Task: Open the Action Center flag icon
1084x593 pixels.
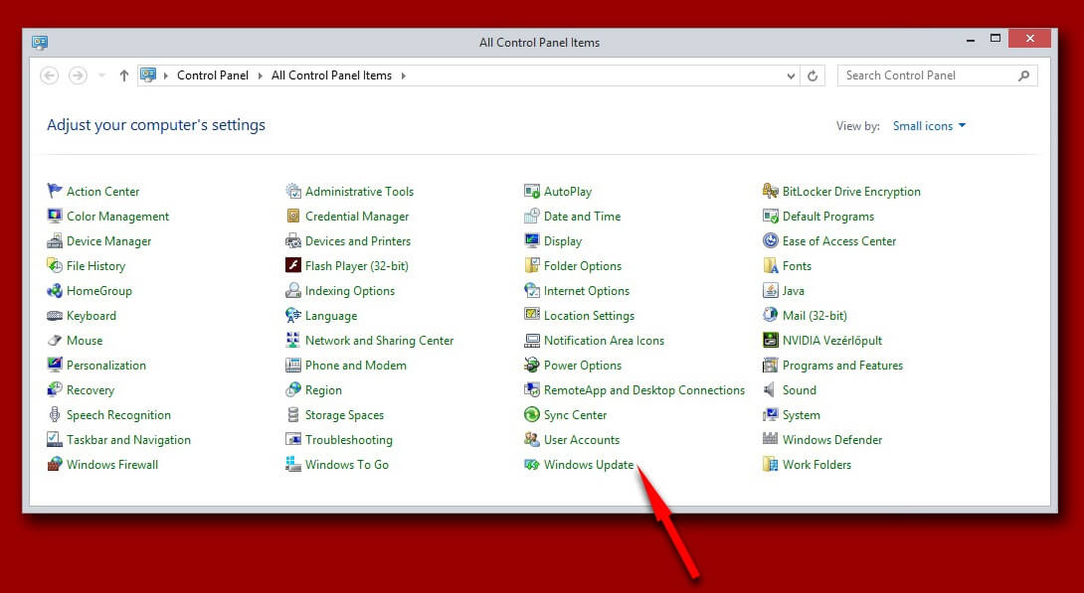Action: (x=55, y=191)
